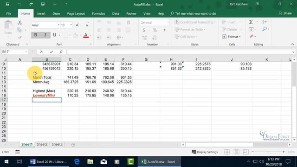The height and width of the screenshot is (167, 297).
Task: Open the Windows Start button
Action: pos(6,162)
